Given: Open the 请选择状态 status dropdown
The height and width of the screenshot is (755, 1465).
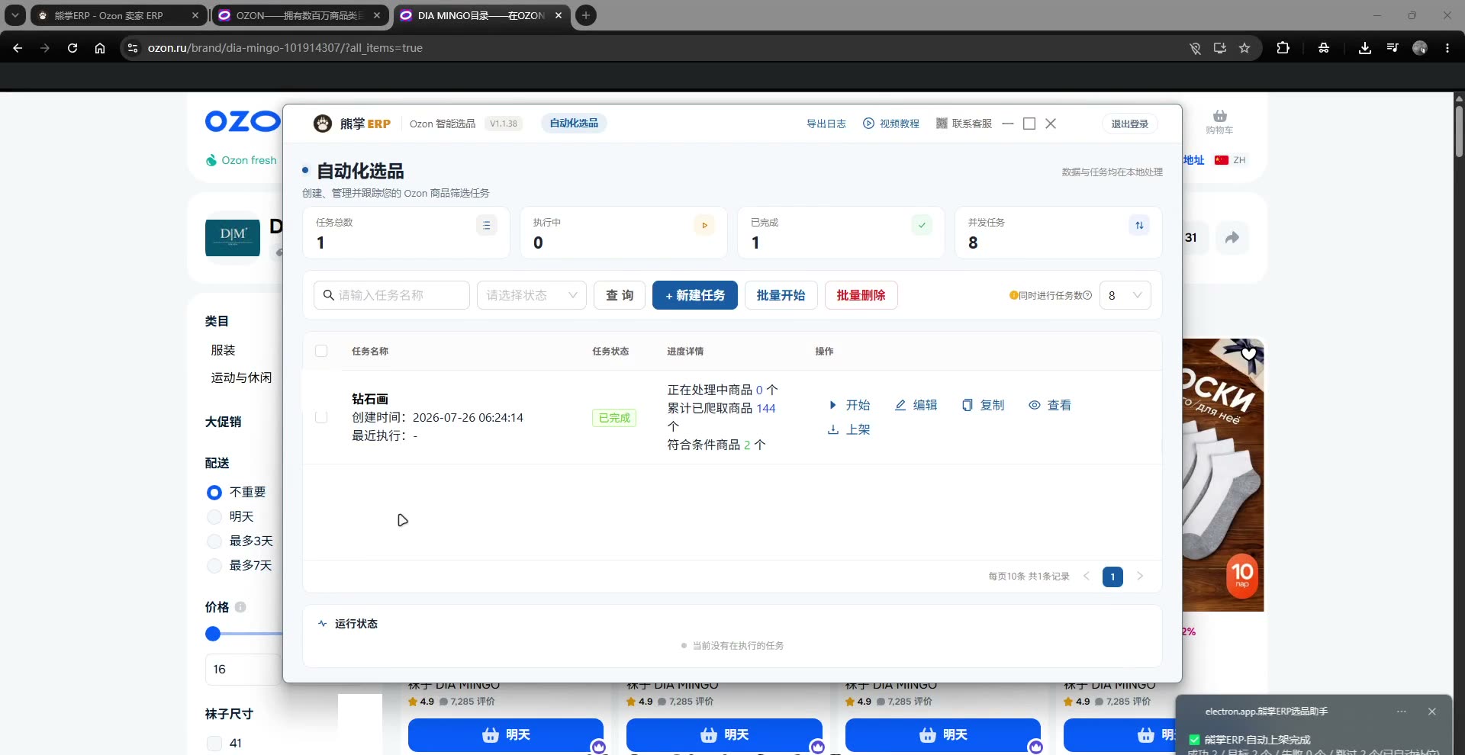Looking at the screenshot, I should (531, 295).
